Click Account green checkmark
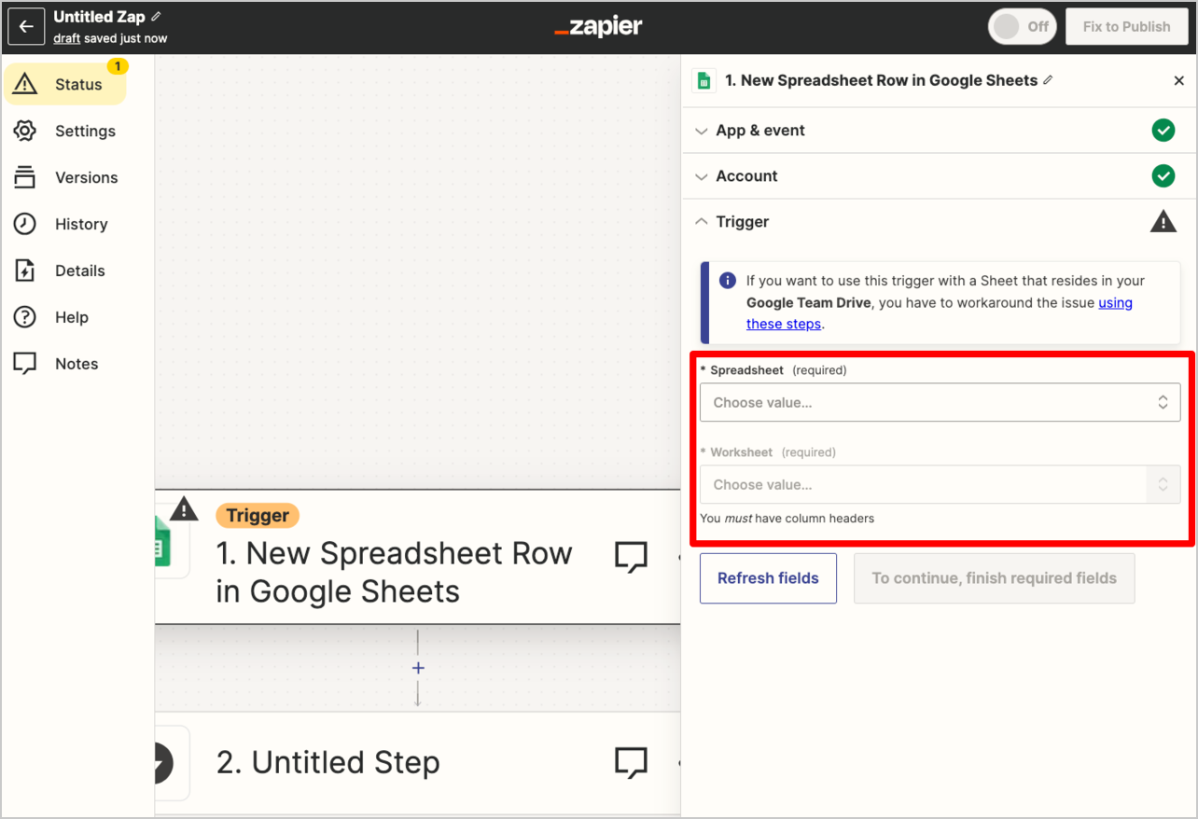 1163,175
